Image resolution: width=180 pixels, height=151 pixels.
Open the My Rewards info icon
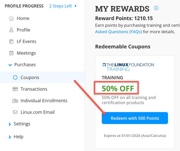click(156, 8)
